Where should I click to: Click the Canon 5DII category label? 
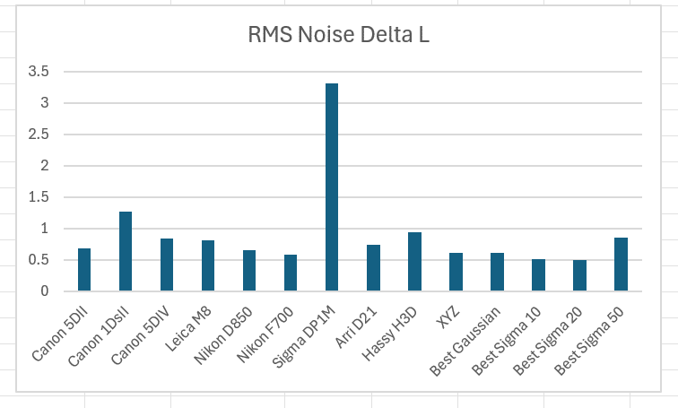coord(60,334)
